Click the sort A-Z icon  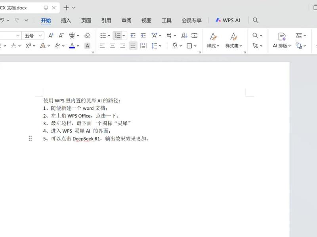point(184,36)
